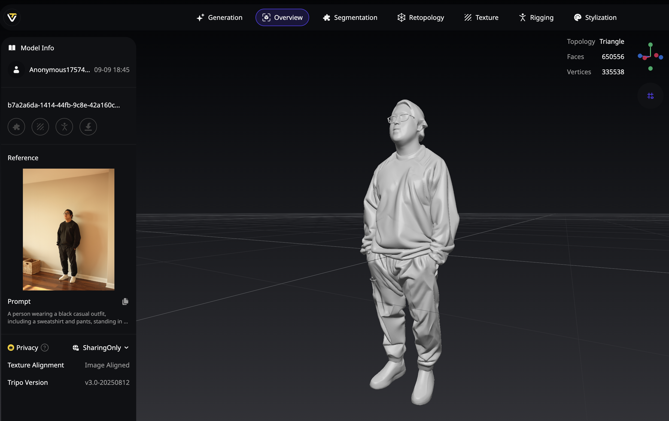Click the username Anonymous17574...
The height and width of the screenshot is (421, 669).
[59, 70]
